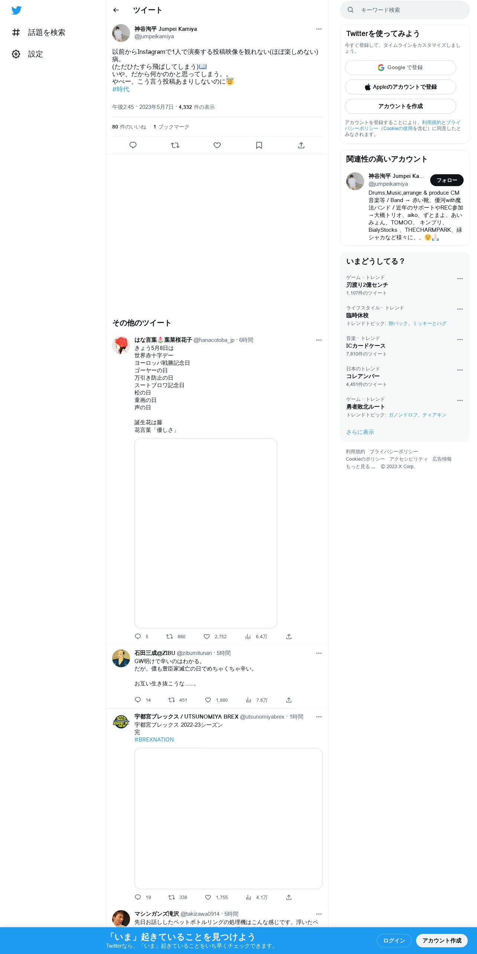
Task: Open more options on Jumpei Kamiya's tweet
Action: pos(319,29)
